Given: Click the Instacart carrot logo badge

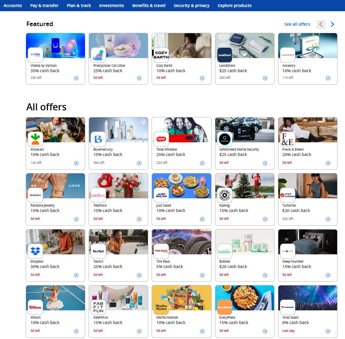Looking at the screenshot, I should click(x=36, y=139).
